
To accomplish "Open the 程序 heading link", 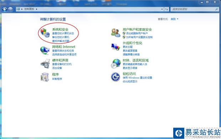I will 55,74.
